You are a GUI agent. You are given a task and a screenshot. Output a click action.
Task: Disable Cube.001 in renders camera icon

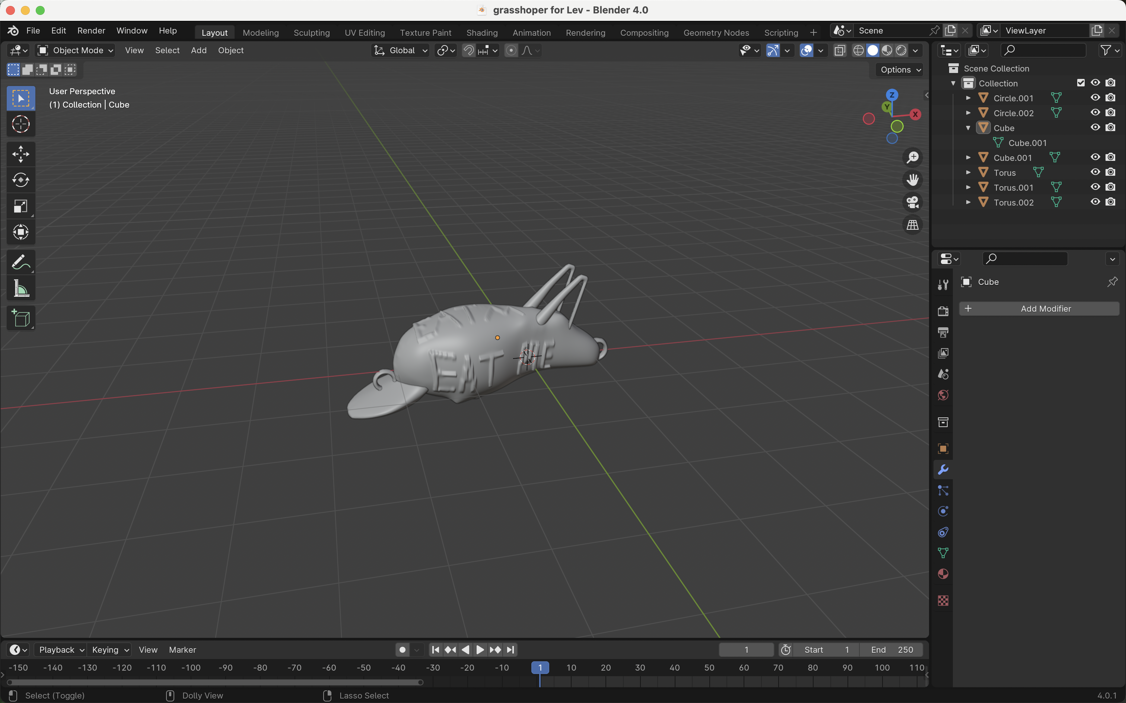tap(1111, 157)
